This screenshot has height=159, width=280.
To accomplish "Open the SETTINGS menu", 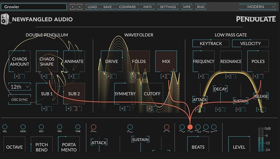I will coord(168,7).
